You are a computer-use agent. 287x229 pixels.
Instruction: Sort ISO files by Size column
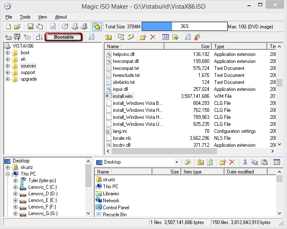point(188,46)
